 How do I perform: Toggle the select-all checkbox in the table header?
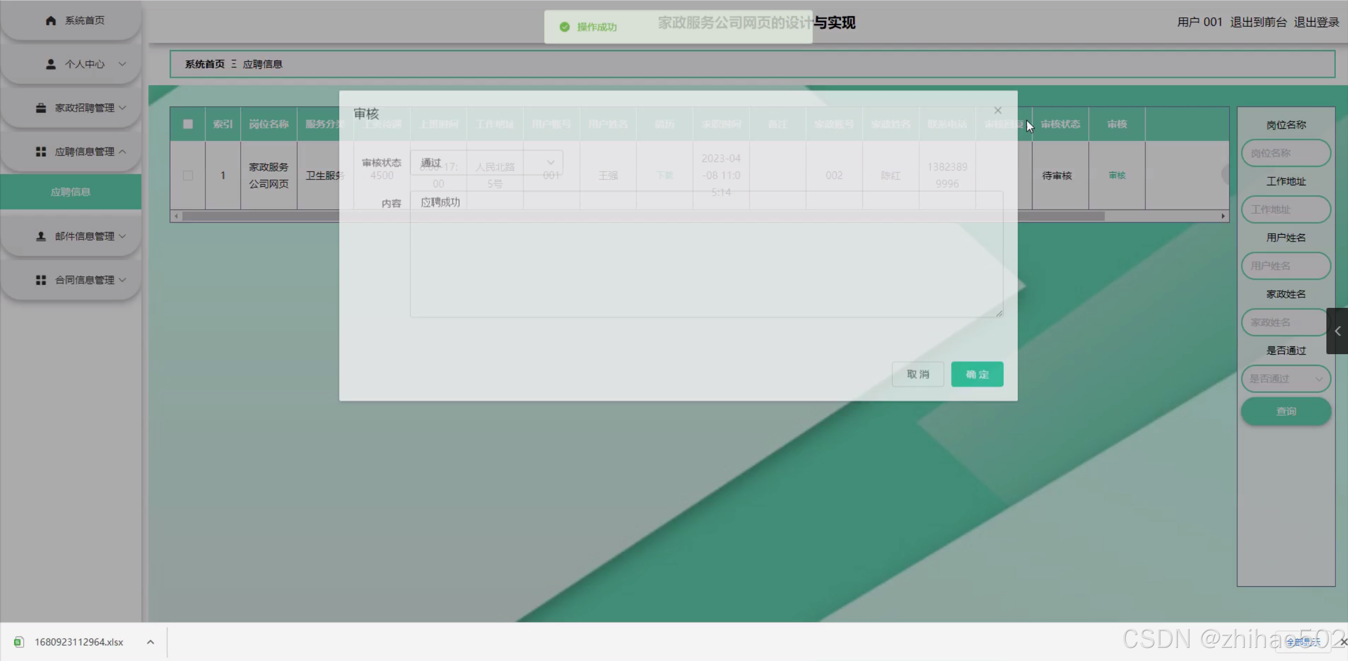tap(188, 124)
